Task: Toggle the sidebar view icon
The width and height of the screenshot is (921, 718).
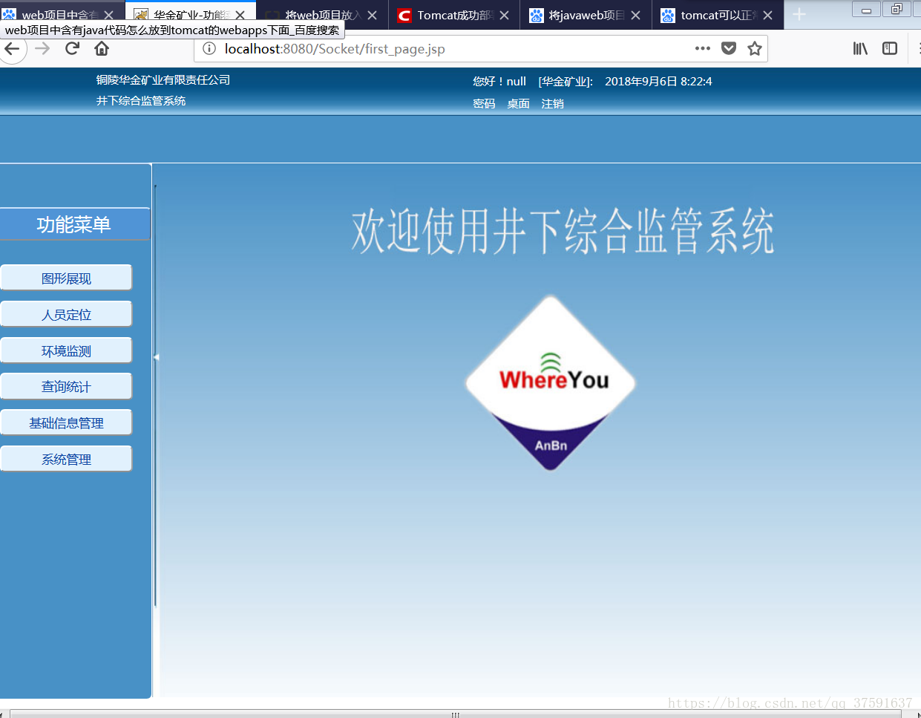Action: tap(890, 49)
